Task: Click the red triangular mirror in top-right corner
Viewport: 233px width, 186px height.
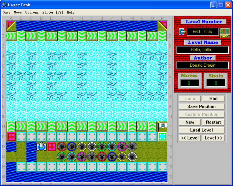Action: click(x=162, y=26)
